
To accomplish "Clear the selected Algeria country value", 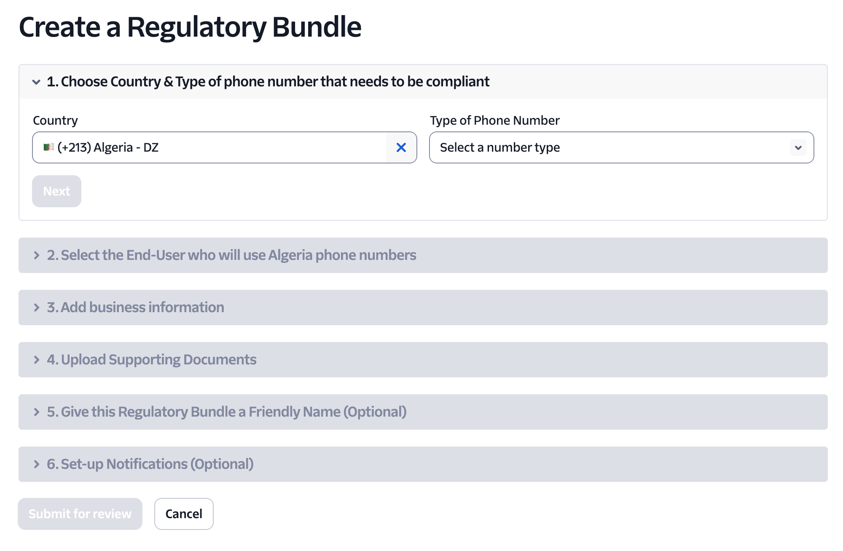I will (x=401, y=147).
